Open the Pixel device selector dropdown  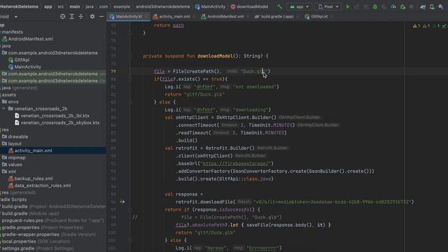point(328,6)
